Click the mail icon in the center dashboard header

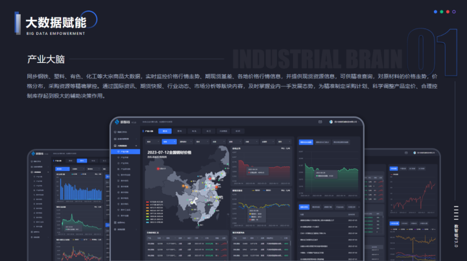(x=320, y=121)
